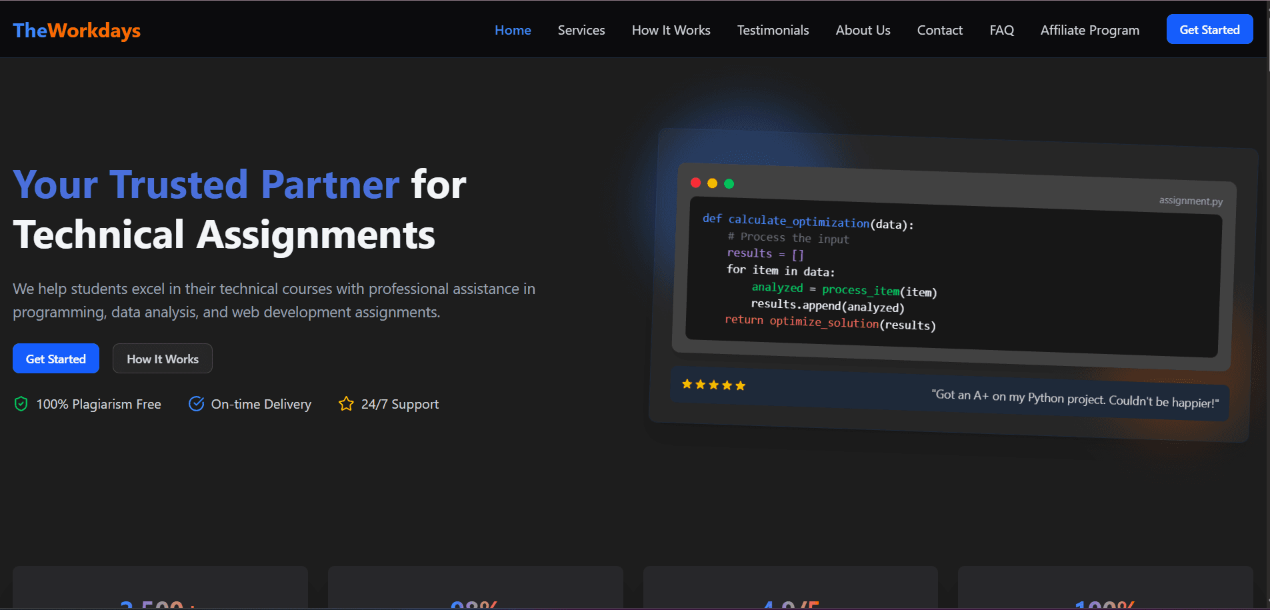Click the star icon beside 24/7 Support
This screenshot has width=1270, height=610.
[346, 404]
